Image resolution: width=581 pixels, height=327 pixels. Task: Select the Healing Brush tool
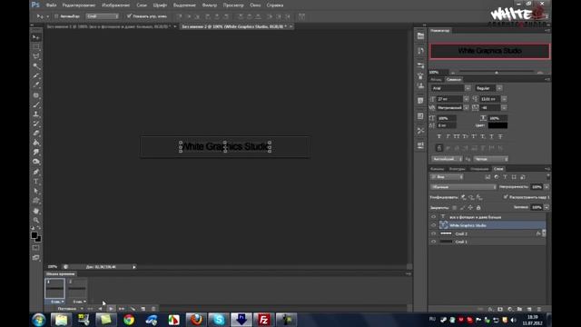tap(36, 94)
